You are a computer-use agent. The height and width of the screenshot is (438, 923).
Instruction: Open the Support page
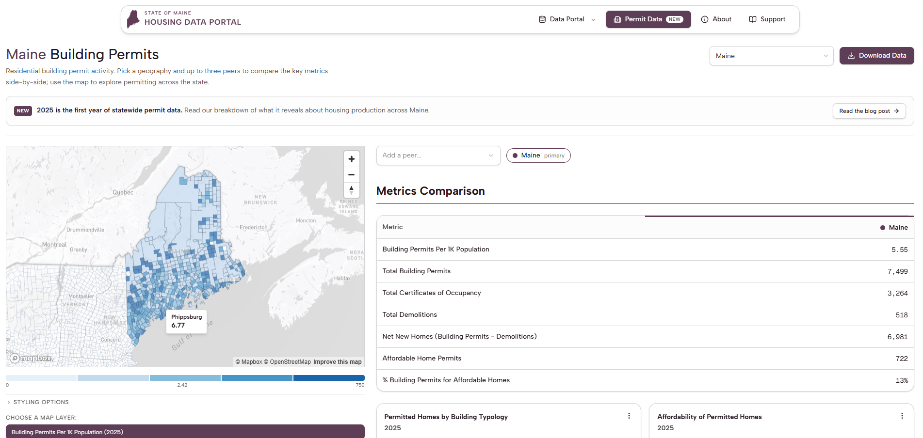tap(767, 19)
